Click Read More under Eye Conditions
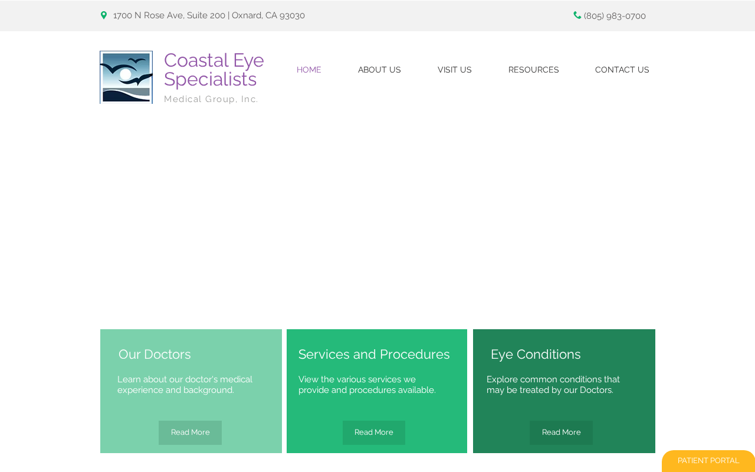 point(561,432)
